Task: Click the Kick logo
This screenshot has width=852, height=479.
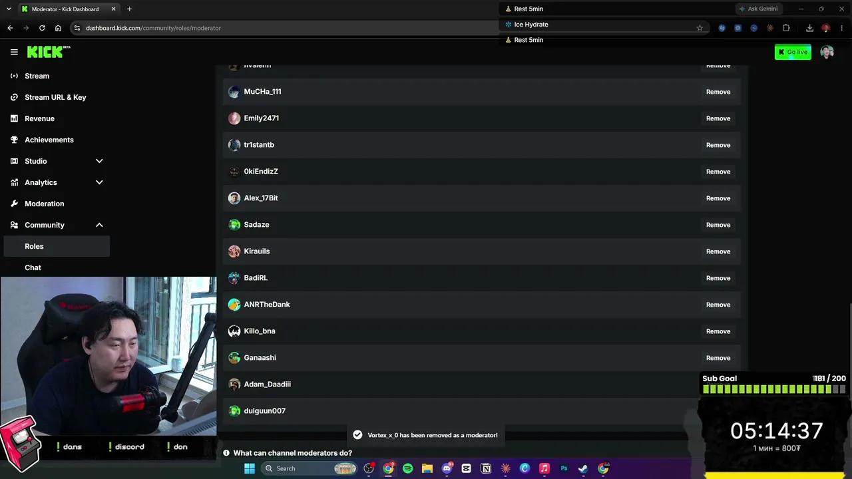Action: click(49, 52)
